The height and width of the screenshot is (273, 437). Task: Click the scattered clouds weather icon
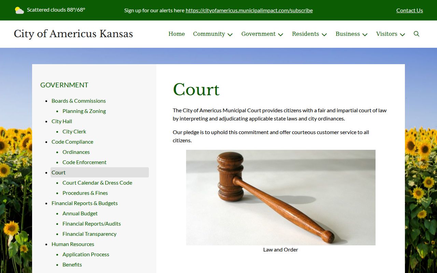19,10
